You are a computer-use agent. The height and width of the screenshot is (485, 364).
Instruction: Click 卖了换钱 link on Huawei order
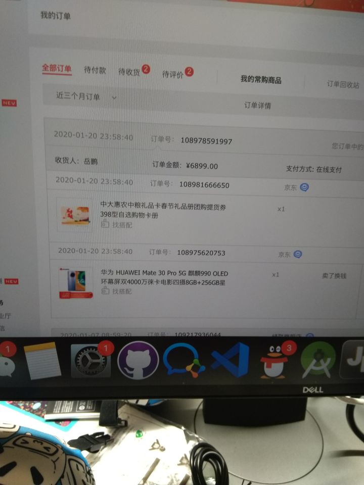coord(334,275)
